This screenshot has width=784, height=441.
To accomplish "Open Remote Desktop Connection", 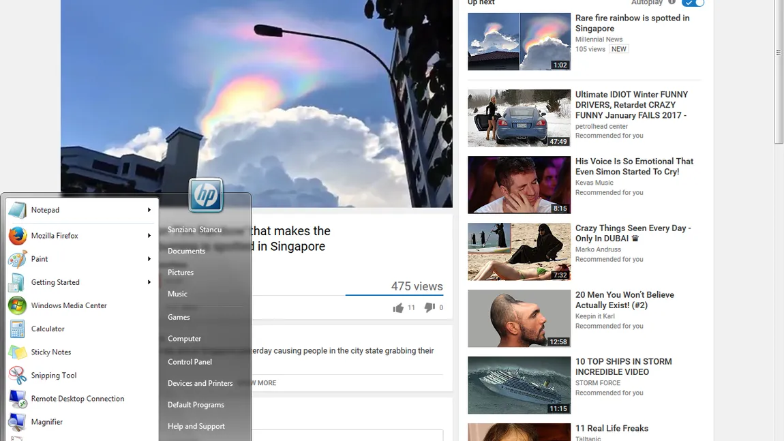I will pos(77,399).
